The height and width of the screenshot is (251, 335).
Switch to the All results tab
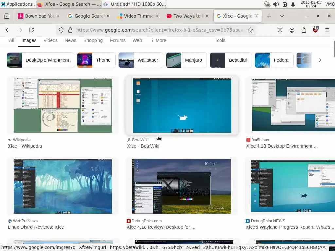tap(11, 40)
